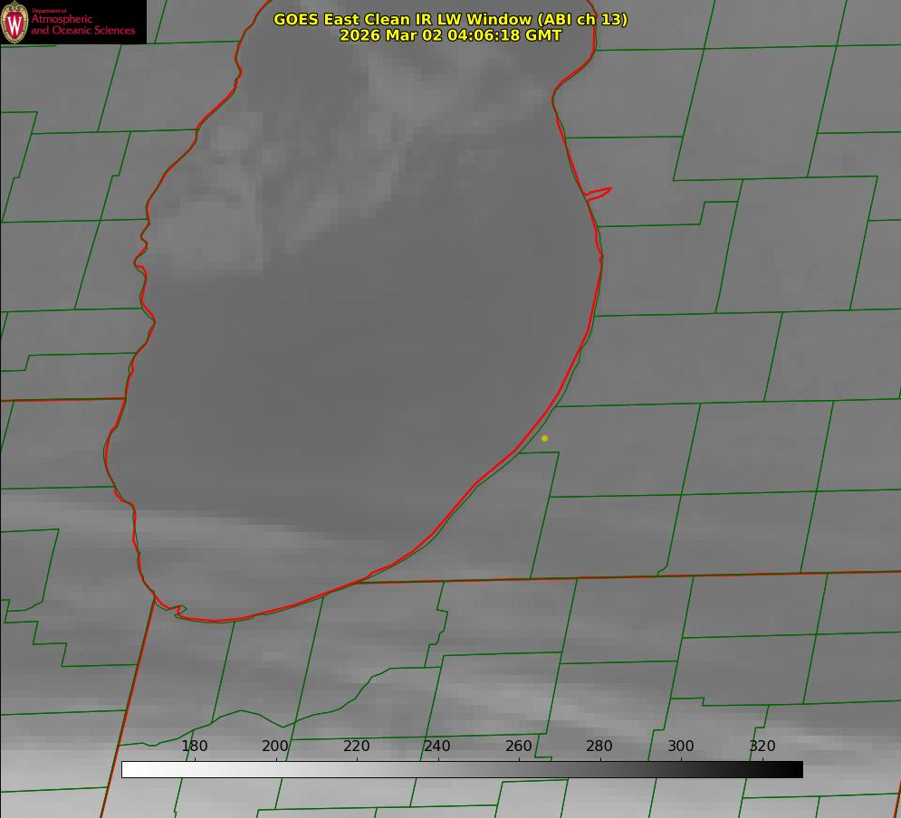901x818 pixels.
Task: Click the 320 tick label on the colorbar
Action: [x=762, y=747]
